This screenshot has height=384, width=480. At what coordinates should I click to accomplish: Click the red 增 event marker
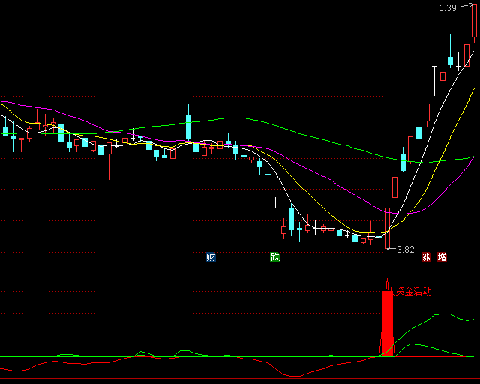[442, 256]
